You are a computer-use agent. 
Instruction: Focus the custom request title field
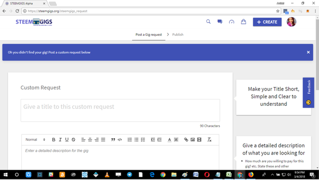point(120,110)
